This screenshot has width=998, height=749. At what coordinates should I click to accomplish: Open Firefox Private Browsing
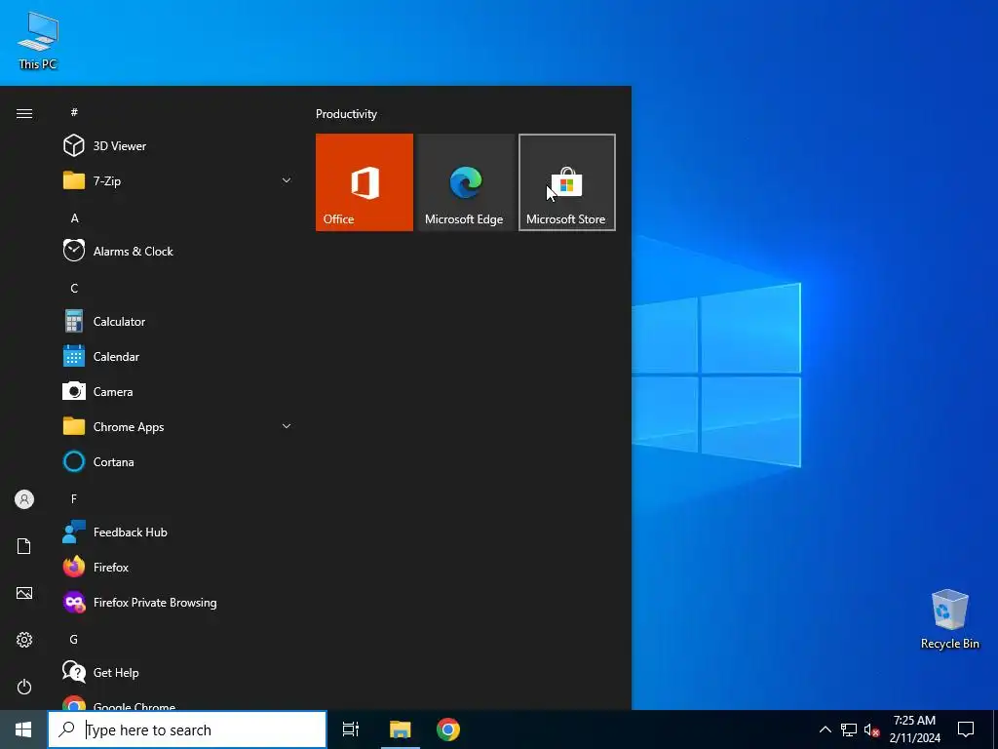point(178,602)
